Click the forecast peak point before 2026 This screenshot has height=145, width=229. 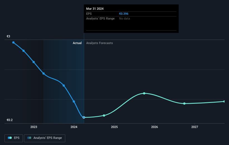(144, 93)
